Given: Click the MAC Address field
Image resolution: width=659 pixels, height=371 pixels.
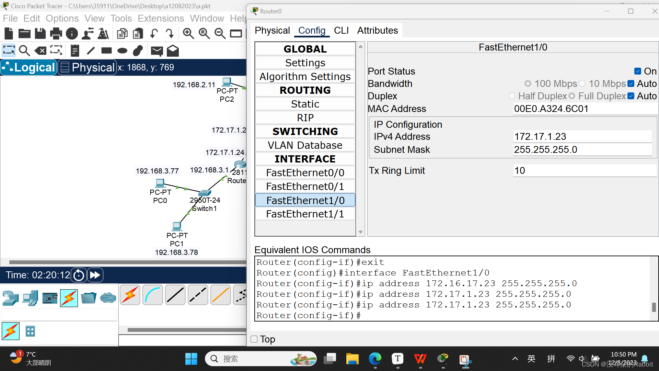Looking at the screenshot, I should (585, 109).
